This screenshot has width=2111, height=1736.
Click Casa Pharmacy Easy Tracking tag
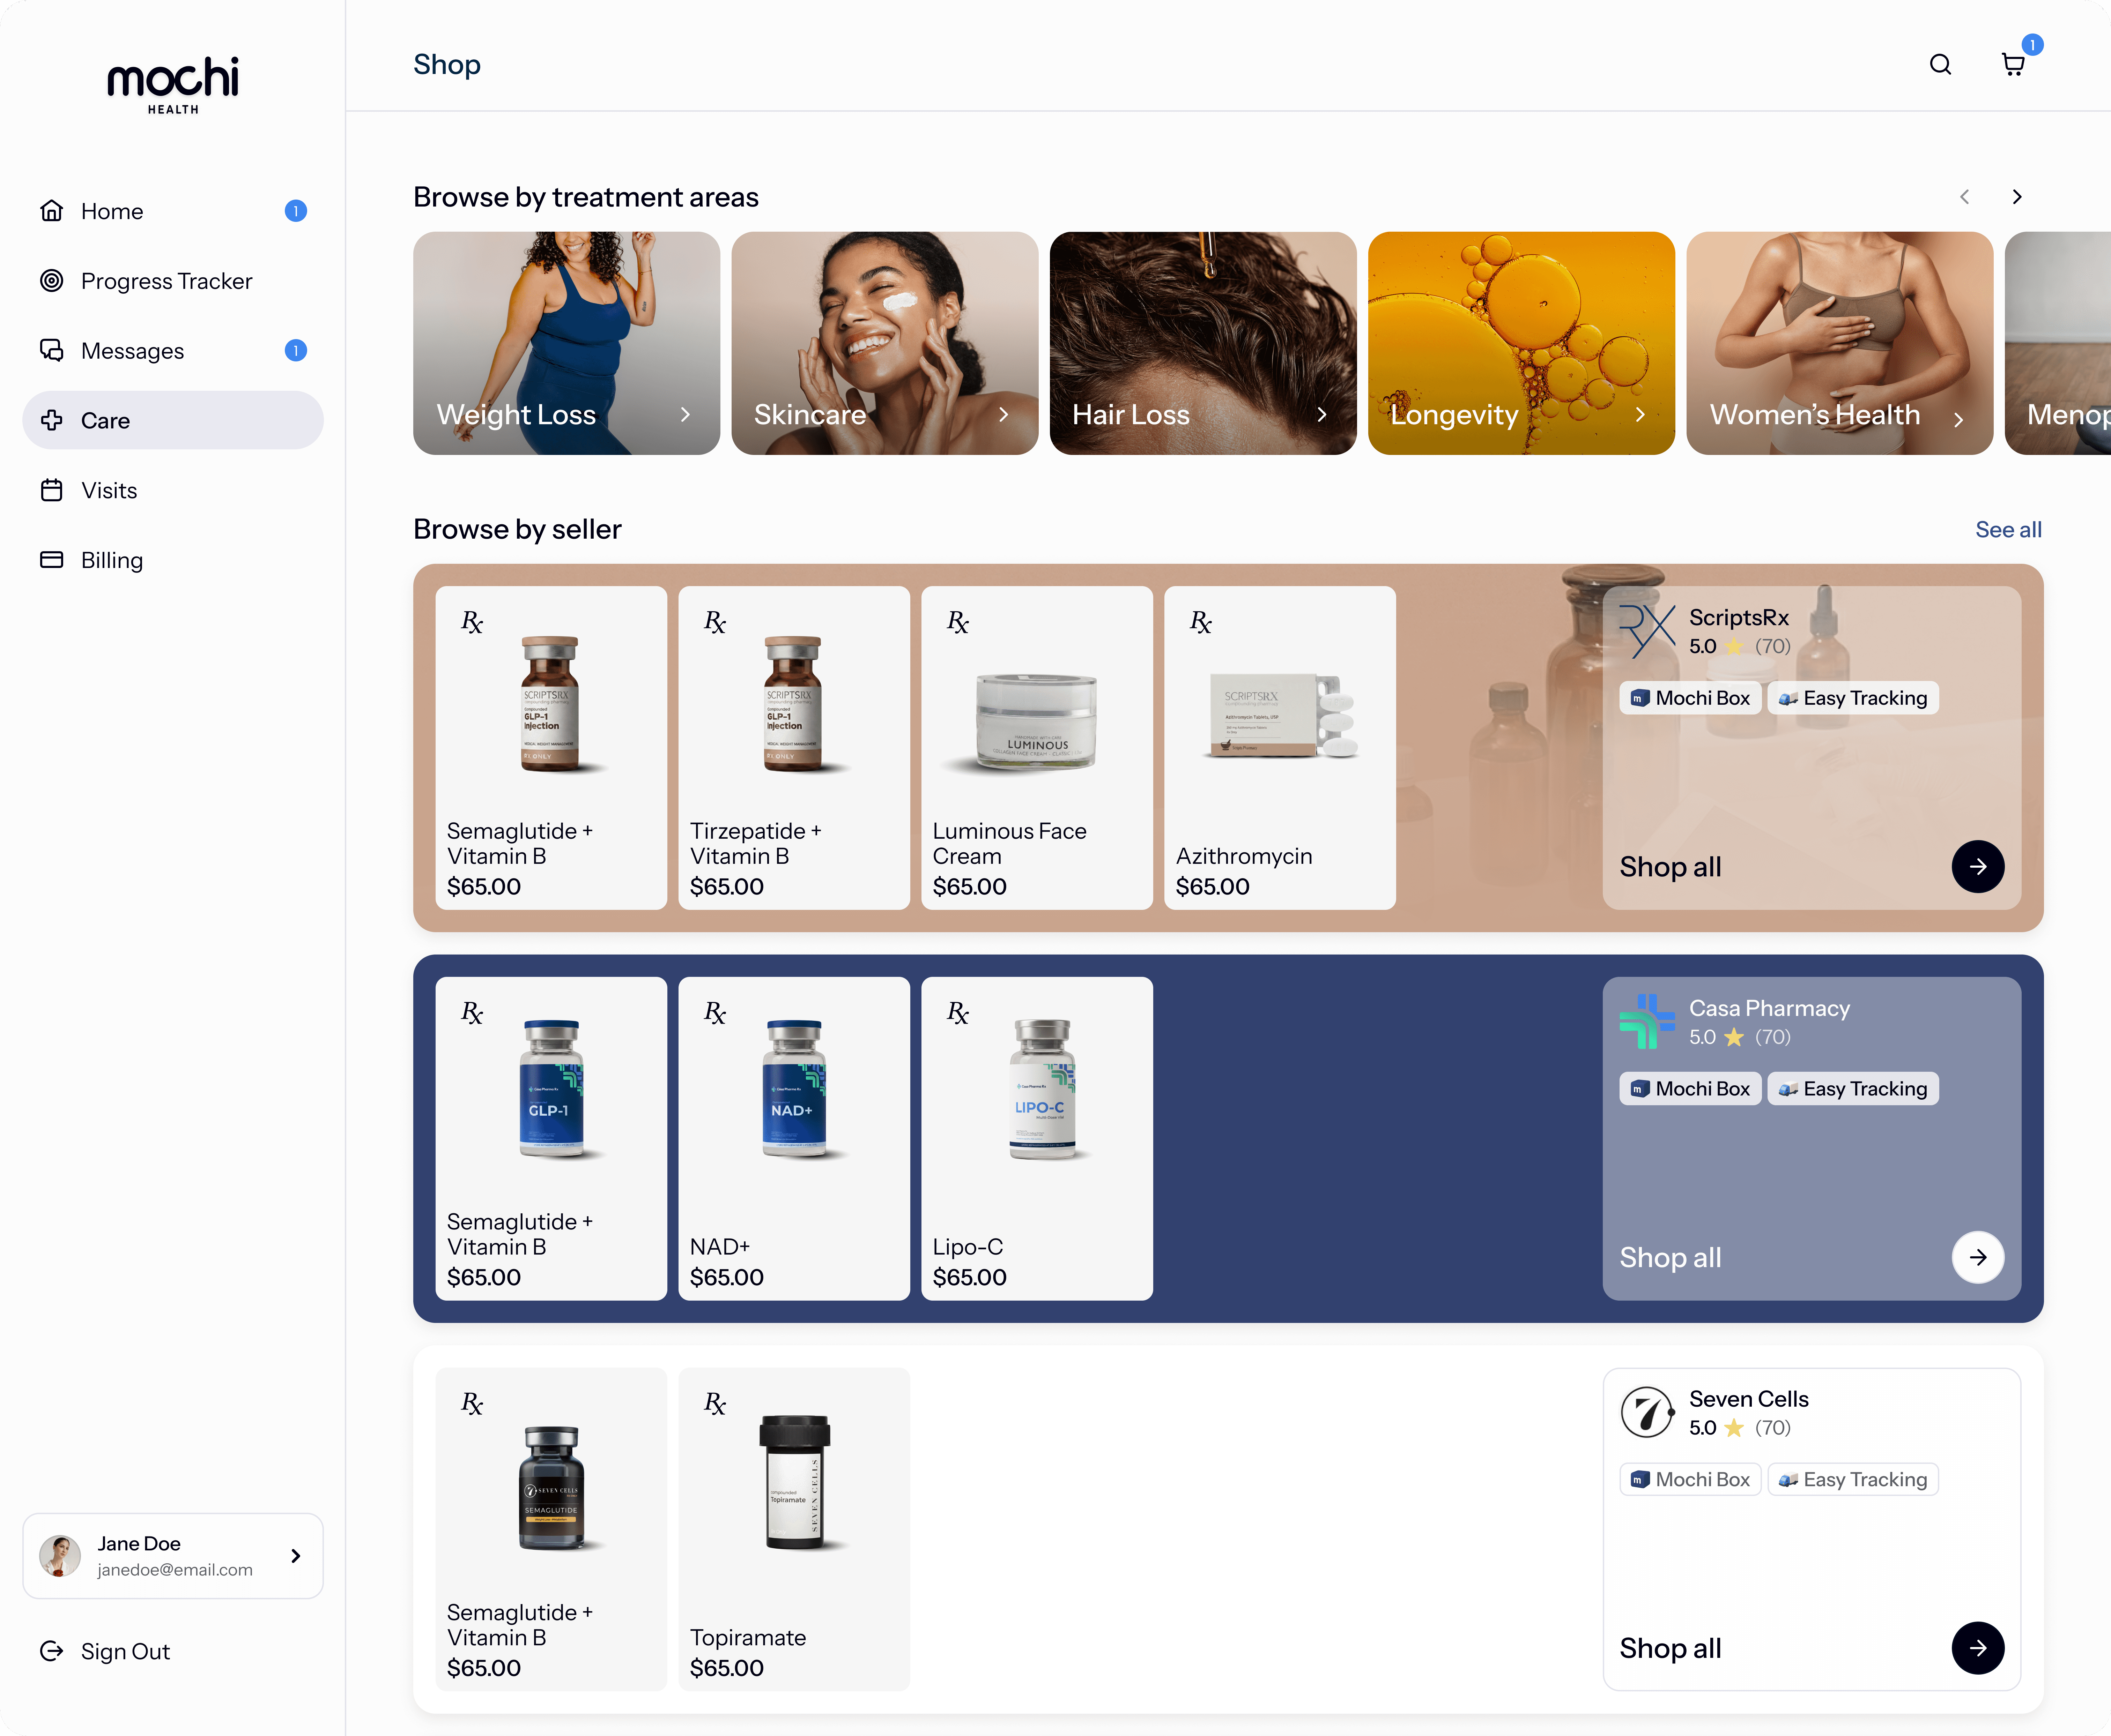[x=1853, y=1089]
